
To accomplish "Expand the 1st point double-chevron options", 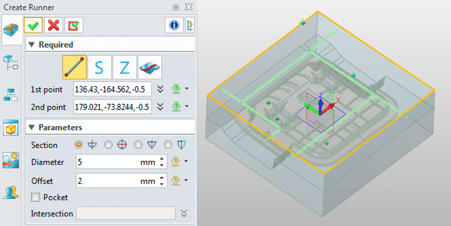I will (161, 89).
